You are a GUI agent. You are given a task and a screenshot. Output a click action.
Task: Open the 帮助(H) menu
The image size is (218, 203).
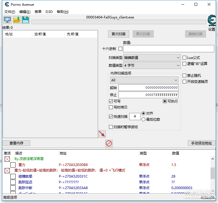click(x=63, y=12)
